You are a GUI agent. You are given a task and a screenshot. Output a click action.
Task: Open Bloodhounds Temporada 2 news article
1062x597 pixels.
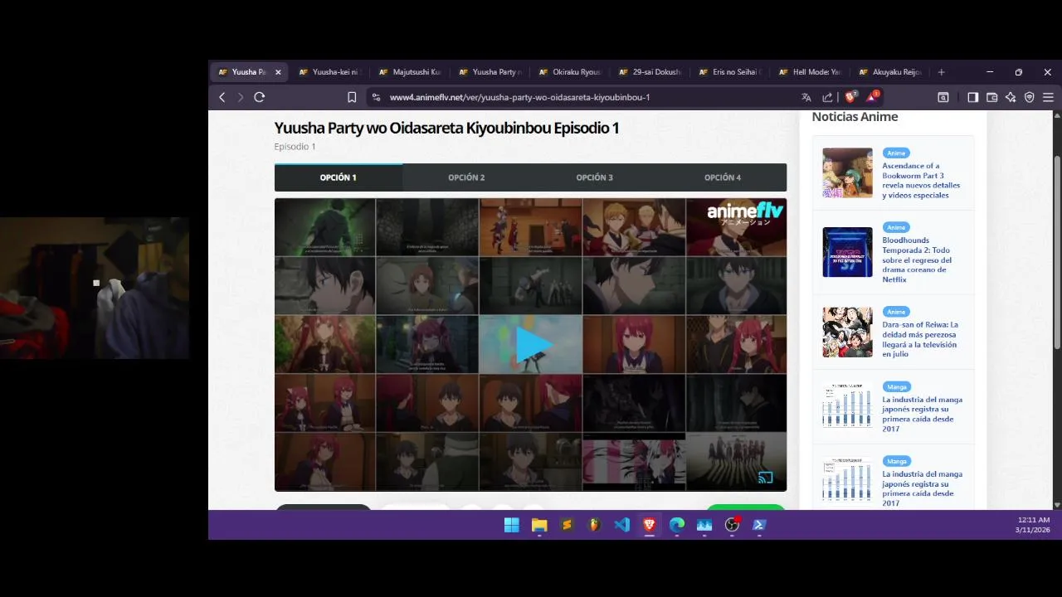(x=917, y=260)
